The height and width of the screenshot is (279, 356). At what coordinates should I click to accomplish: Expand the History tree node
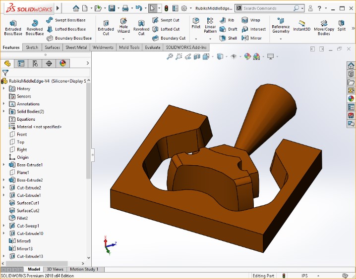[x=3, y=89]
